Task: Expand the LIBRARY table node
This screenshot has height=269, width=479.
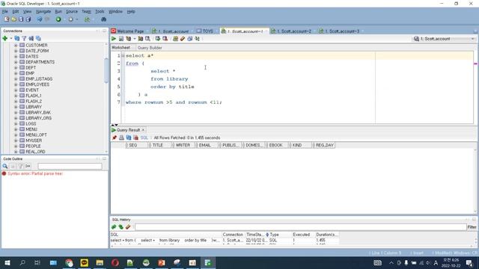Action: pos(16,107)
